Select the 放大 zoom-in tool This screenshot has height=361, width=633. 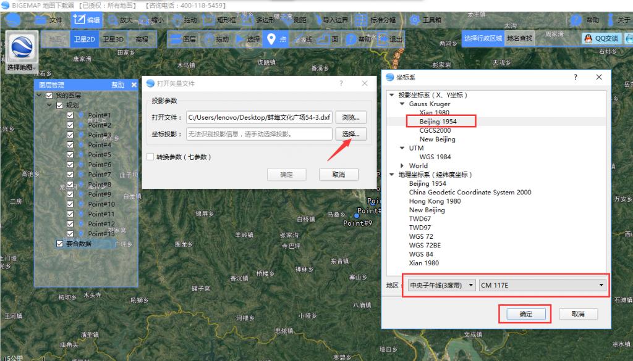pos(120,20)
